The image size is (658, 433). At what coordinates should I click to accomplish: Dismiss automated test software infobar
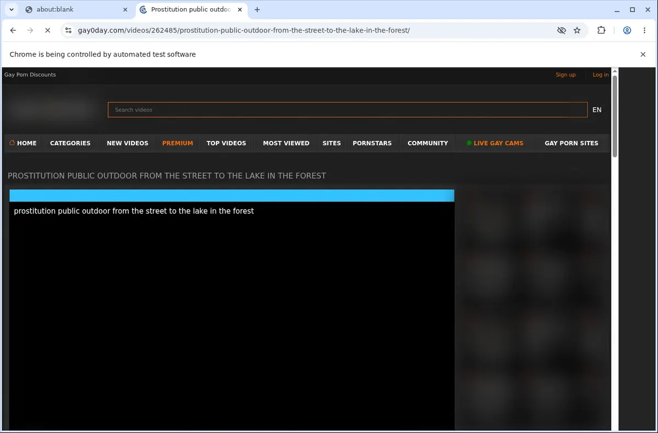coord(643,54)
